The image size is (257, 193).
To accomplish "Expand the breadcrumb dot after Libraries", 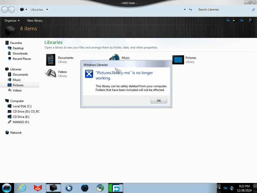I will click(47, 10).
